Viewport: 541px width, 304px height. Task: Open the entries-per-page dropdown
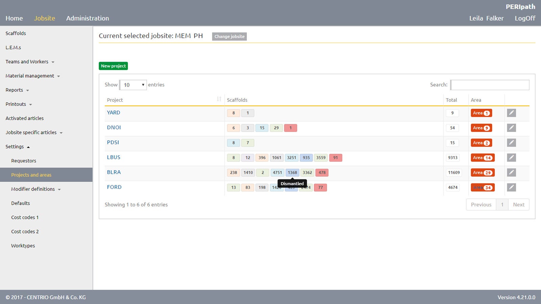click(x=133, y=85)
